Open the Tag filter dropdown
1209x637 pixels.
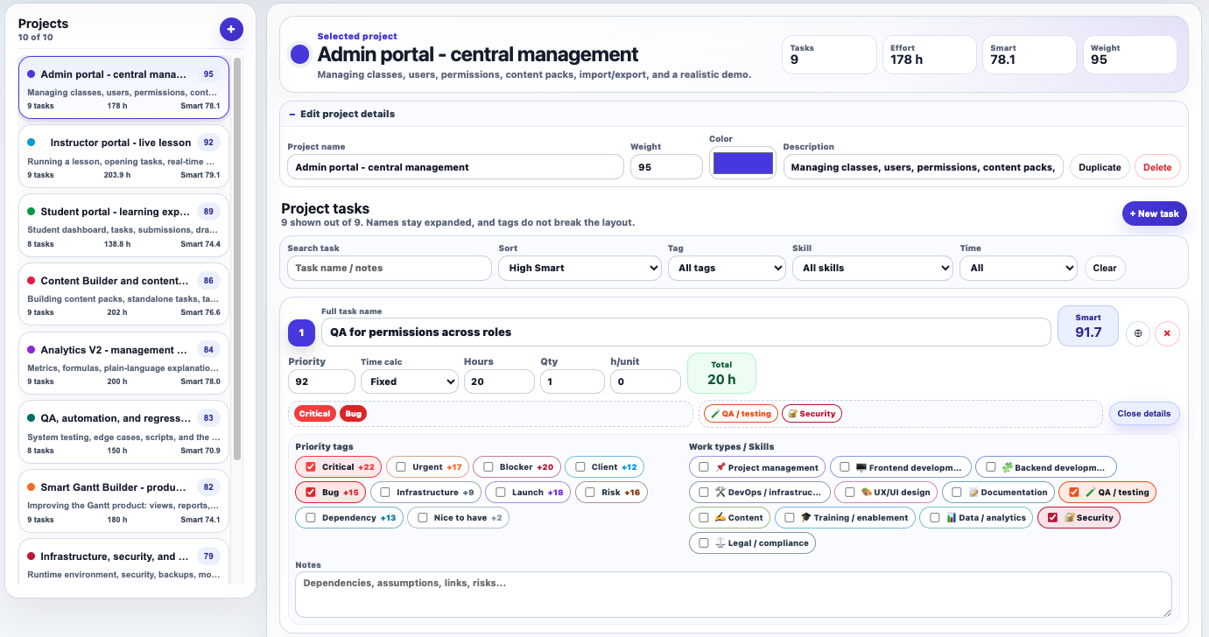coord(727,268)
